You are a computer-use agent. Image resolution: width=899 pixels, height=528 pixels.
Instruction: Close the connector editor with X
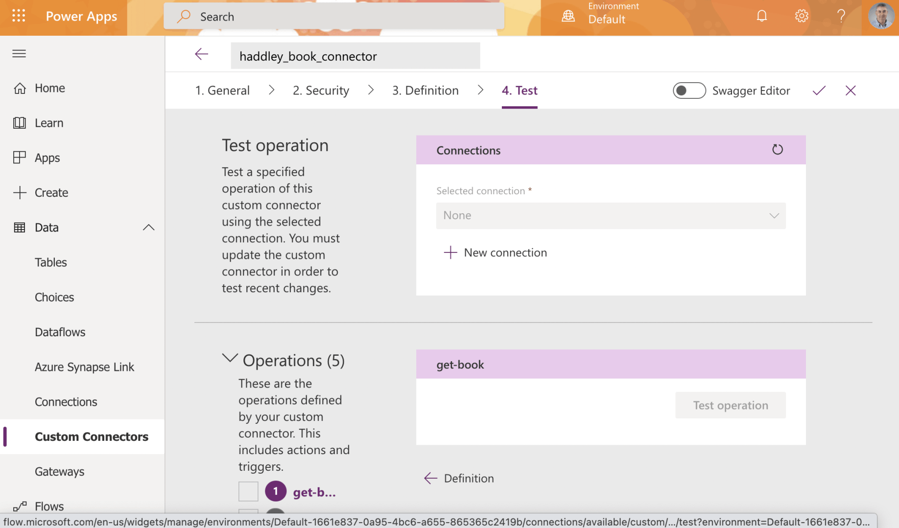coord(851,91)
